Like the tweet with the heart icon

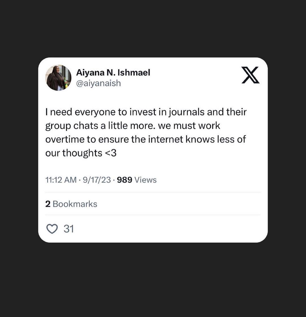pos(52,229)
